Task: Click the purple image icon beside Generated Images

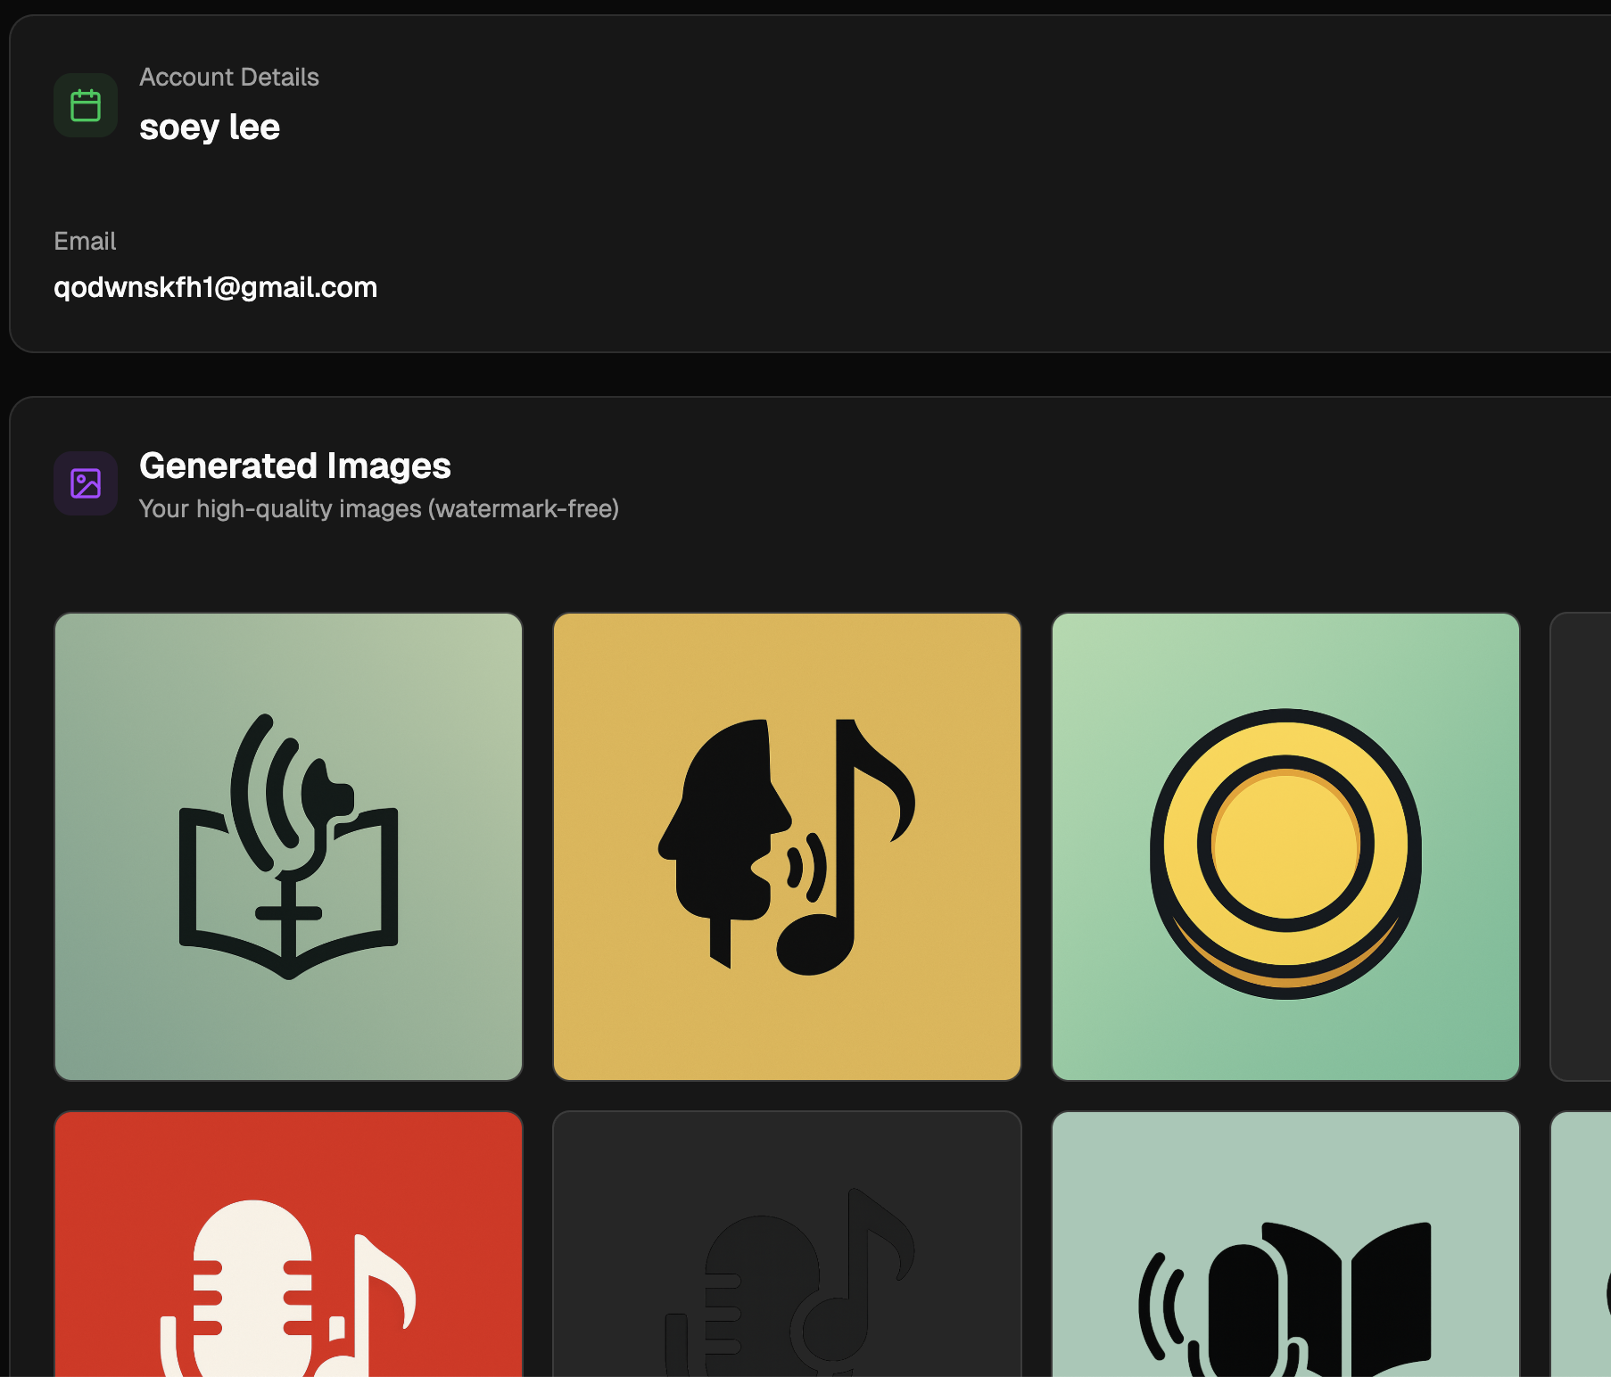Action: [x=85, y=482]
